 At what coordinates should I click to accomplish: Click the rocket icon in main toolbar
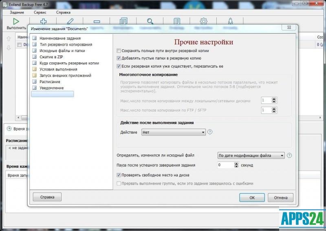[230, 21]
